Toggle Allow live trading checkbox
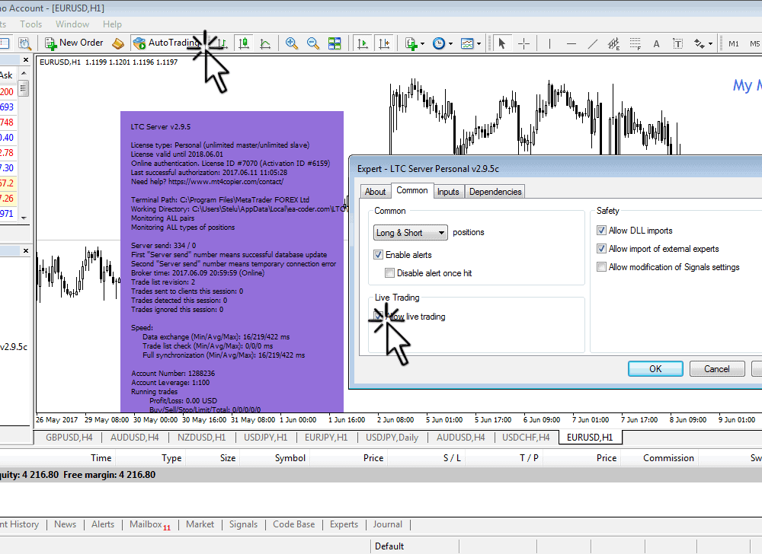 (x=378, y=317)
